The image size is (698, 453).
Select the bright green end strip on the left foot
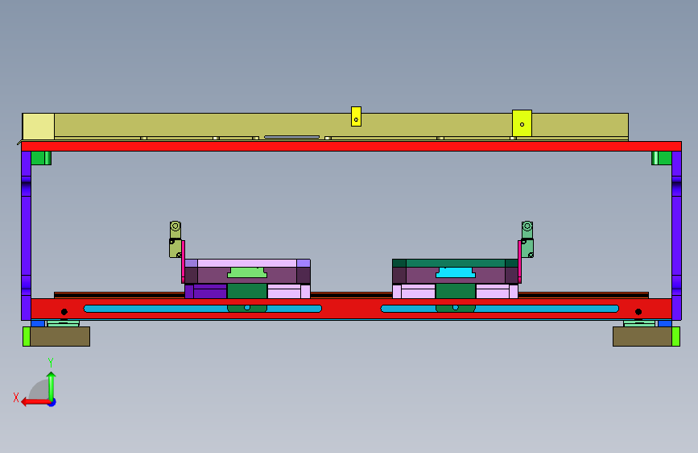(27, 336)
